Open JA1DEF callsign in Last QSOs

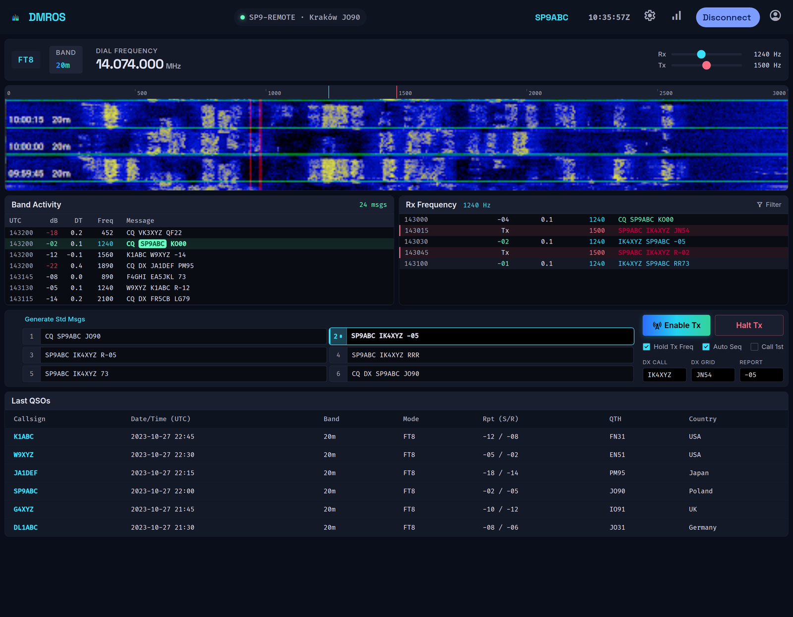click(26, 473)
